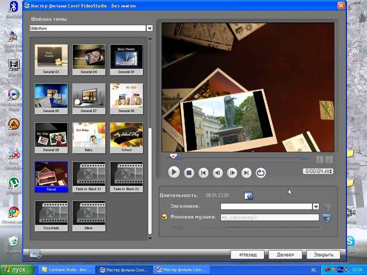Click the Далее> button
367x275 pixels.
[285, 255]
